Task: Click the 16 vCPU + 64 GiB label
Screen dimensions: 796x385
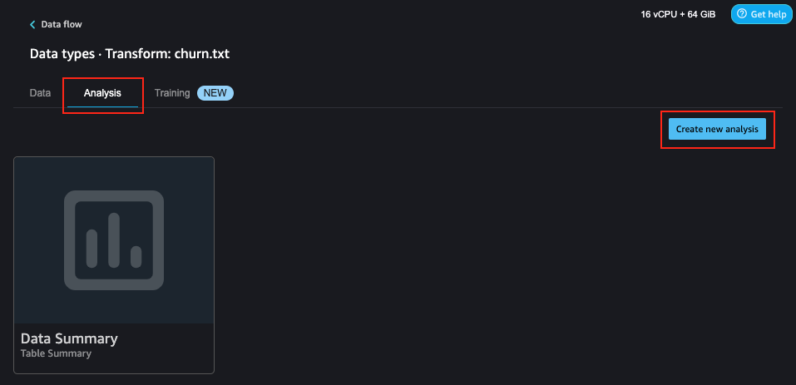Action: click(678, 15)
